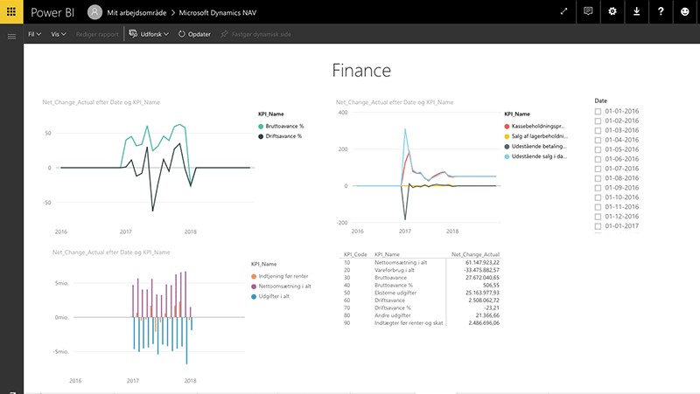
Task: Expand the Vis dropdown menu
Action: click(59, 34)
